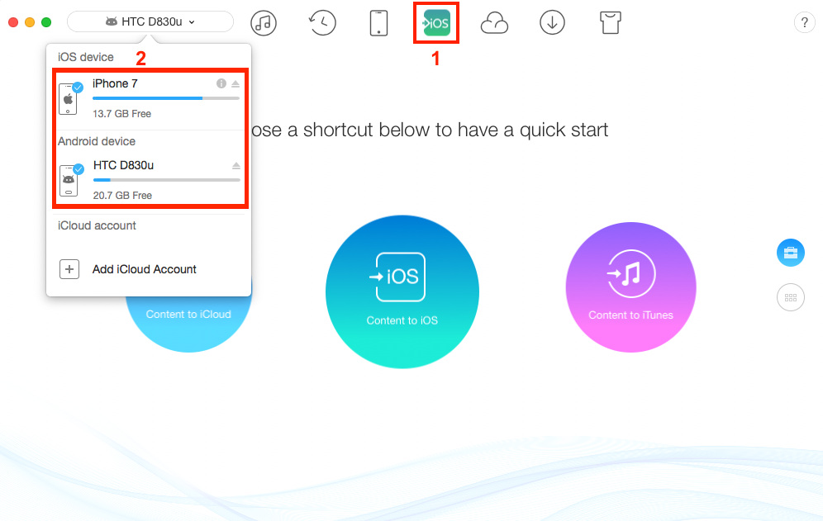Open the iCloud manager cloud icon

click(x=494, y=24)
